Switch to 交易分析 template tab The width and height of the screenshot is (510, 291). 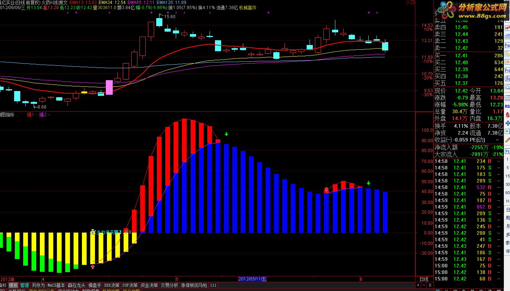click(x=169, y=285)
